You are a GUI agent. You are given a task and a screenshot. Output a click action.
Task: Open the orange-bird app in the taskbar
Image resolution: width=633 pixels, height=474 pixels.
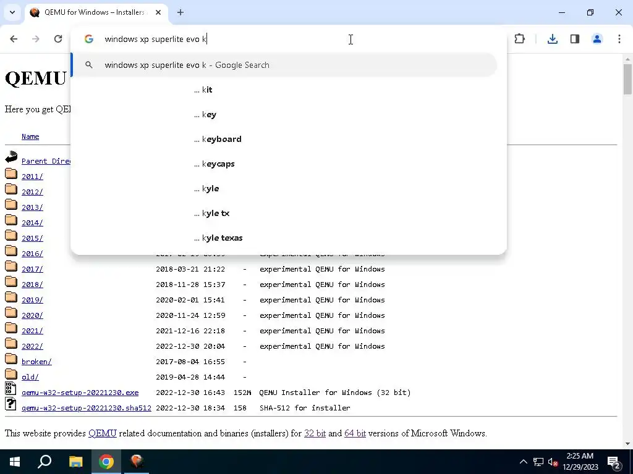(x=137, y=462)
